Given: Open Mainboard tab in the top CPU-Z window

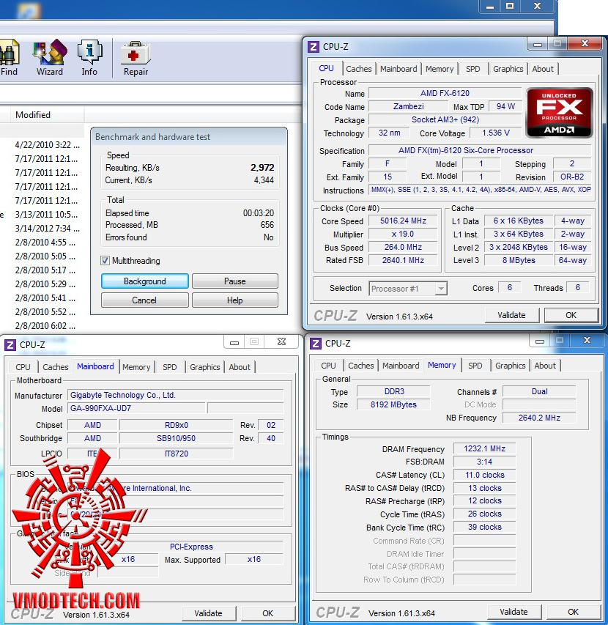Looking at the screenshot, I should [x=398, y=69].
